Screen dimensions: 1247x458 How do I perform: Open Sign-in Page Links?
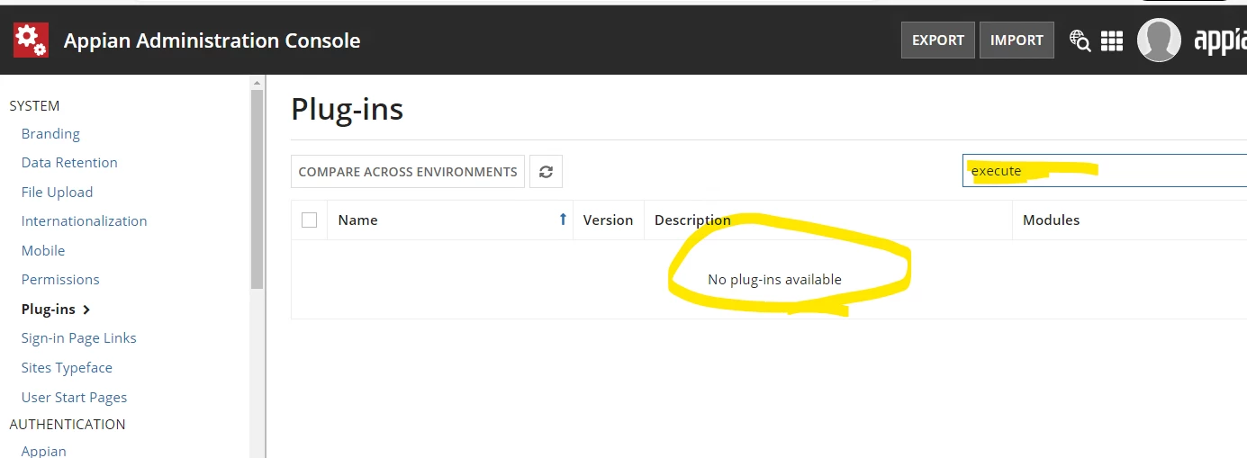click(79, 337)
